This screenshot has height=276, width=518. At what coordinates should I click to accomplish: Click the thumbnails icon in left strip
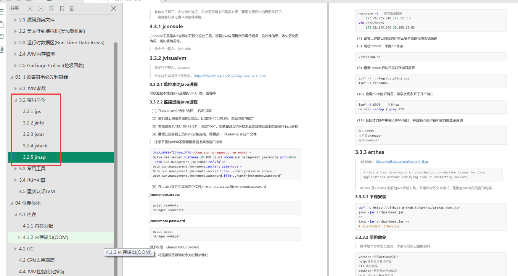2,24
